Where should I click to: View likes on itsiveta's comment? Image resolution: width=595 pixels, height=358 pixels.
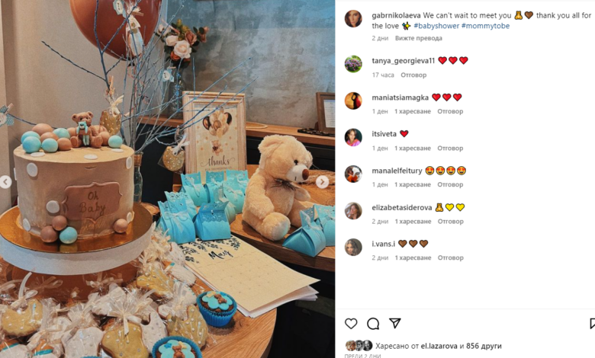coord(413,148)
